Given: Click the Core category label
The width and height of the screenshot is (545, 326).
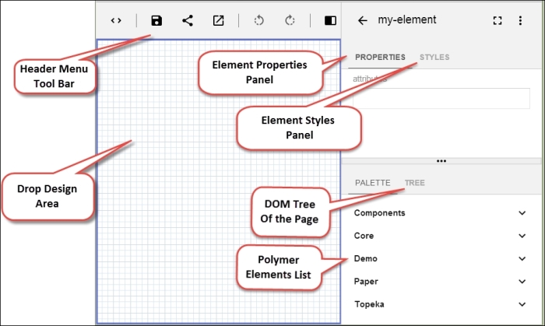Looking at the screenshot, I should tap(364, 236).
